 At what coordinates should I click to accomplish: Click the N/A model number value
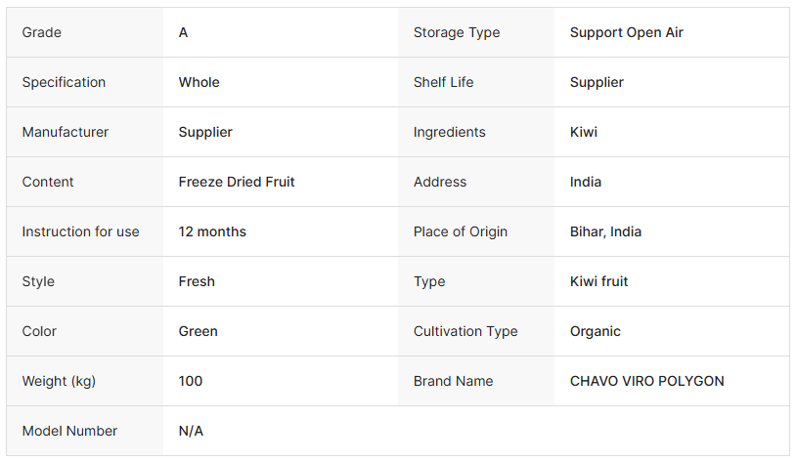click(191, 431)
